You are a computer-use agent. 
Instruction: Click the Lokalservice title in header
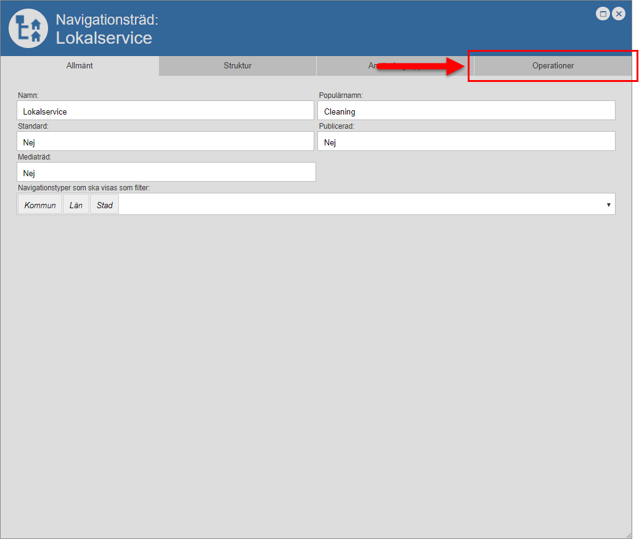[104, 38]
